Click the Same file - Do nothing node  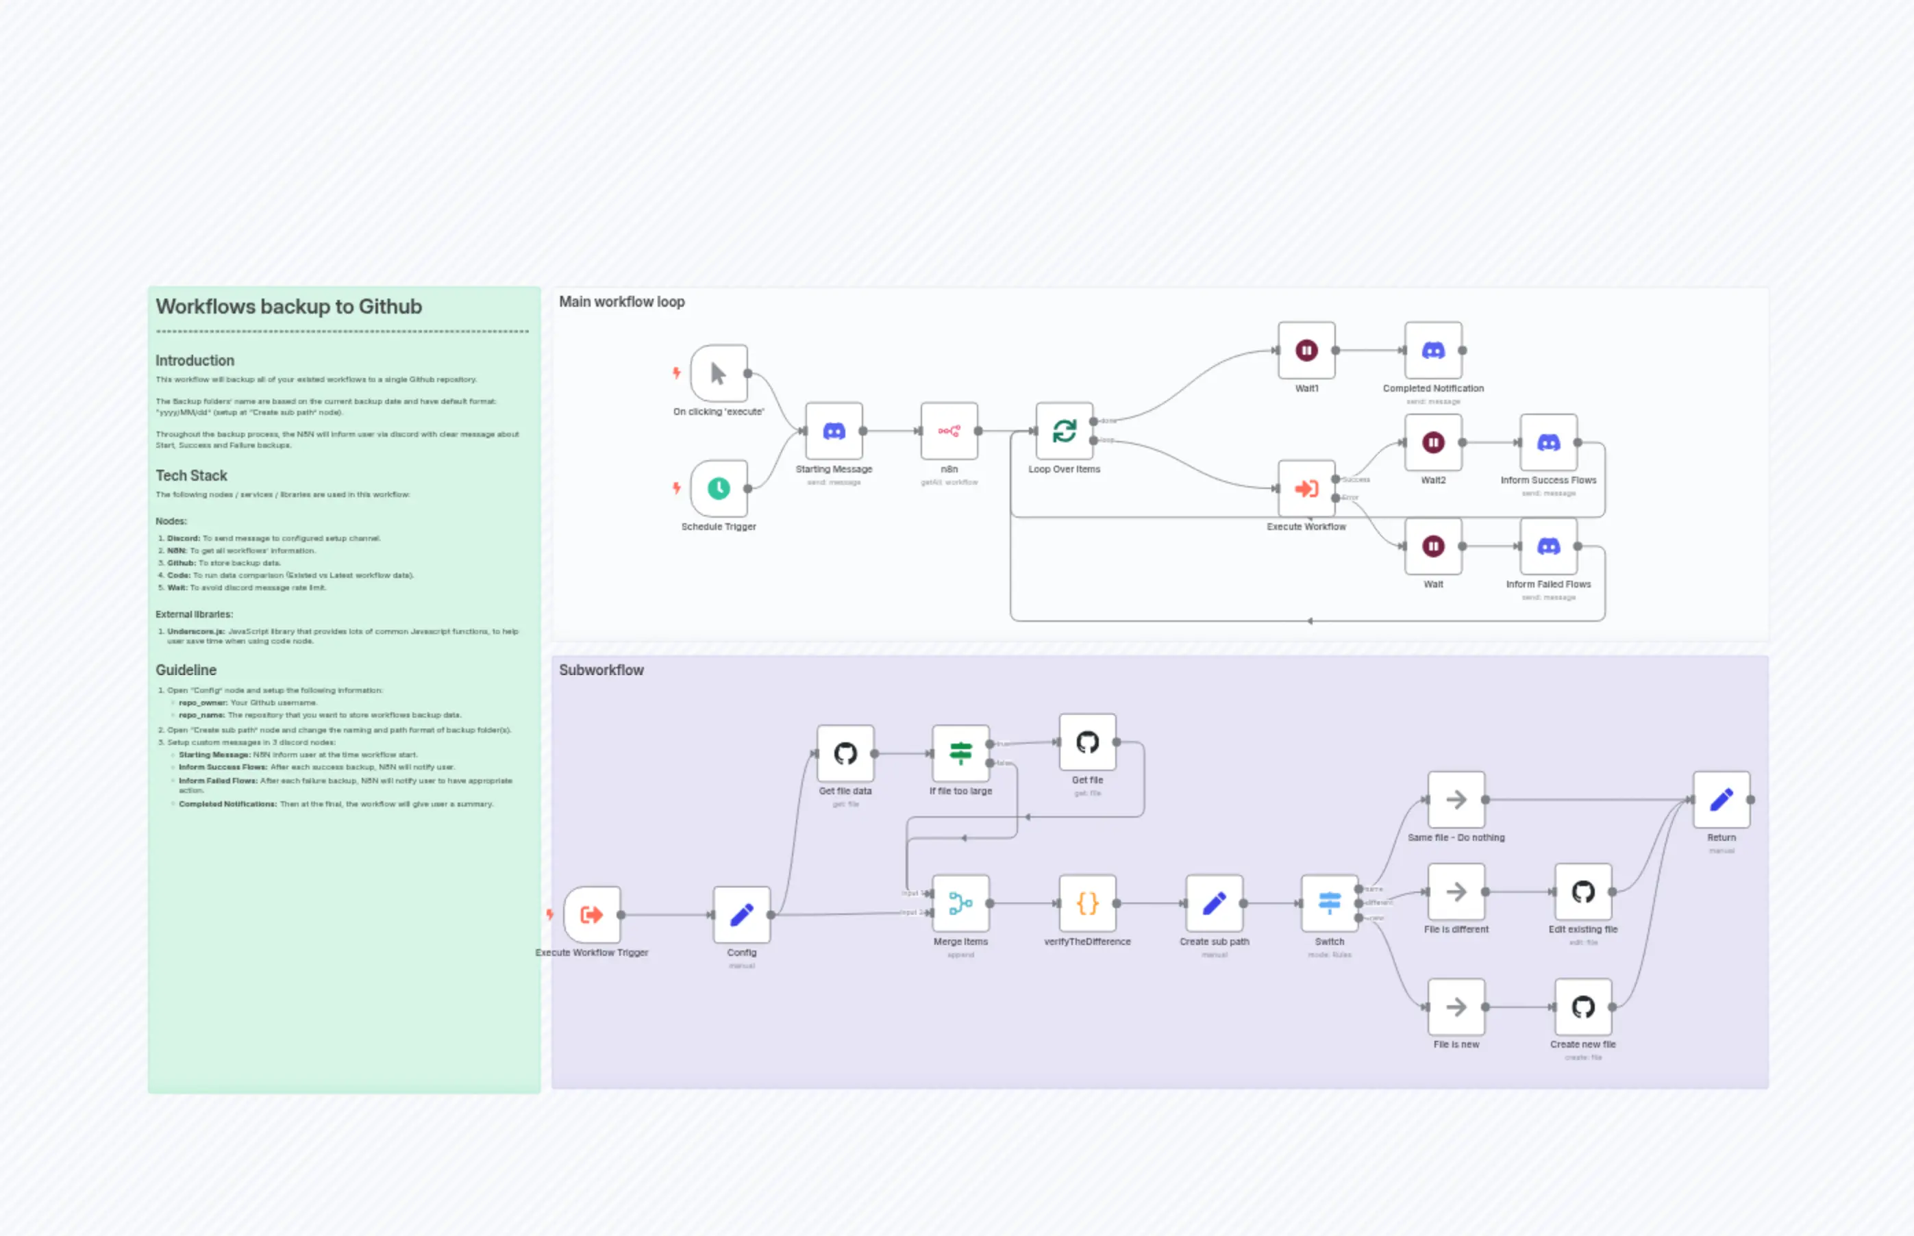(x=1456, y=800)
